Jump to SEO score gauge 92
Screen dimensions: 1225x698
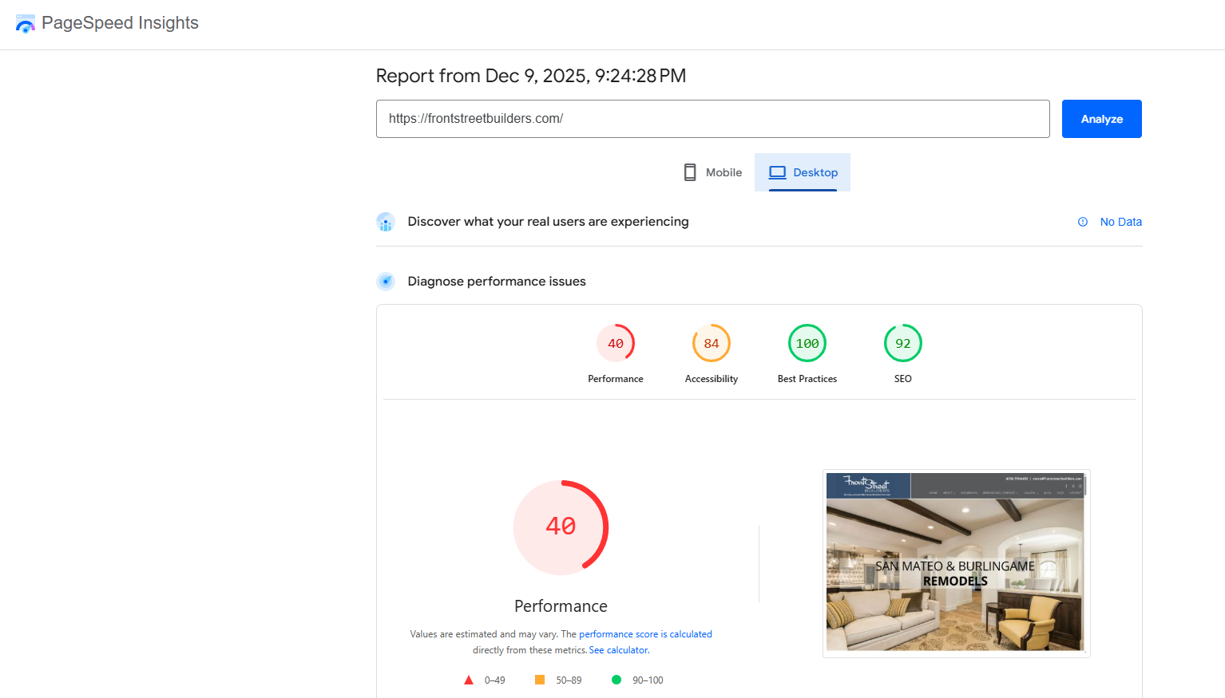click(x=903, y=343)
